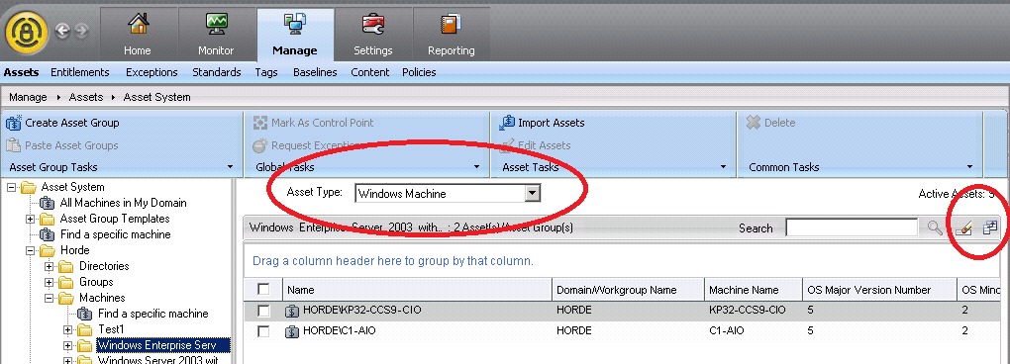Click machine name cell C1-AIO

[728, 330]
